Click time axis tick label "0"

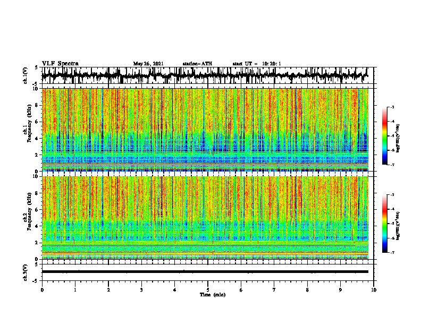42,290
